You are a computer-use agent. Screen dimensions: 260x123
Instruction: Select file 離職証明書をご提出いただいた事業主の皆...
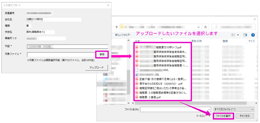(161, 88)
